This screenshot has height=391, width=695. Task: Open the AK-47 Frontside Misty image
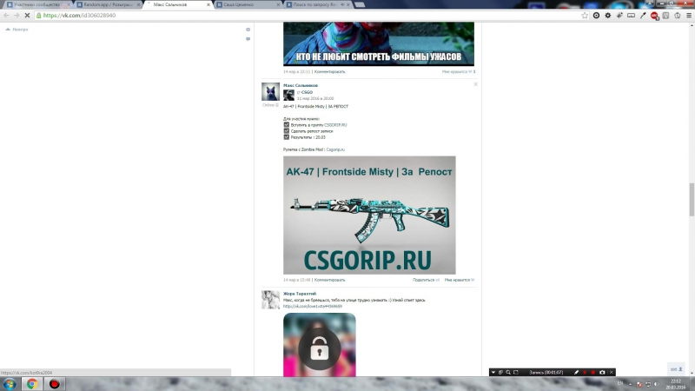(x=369, y=215)
